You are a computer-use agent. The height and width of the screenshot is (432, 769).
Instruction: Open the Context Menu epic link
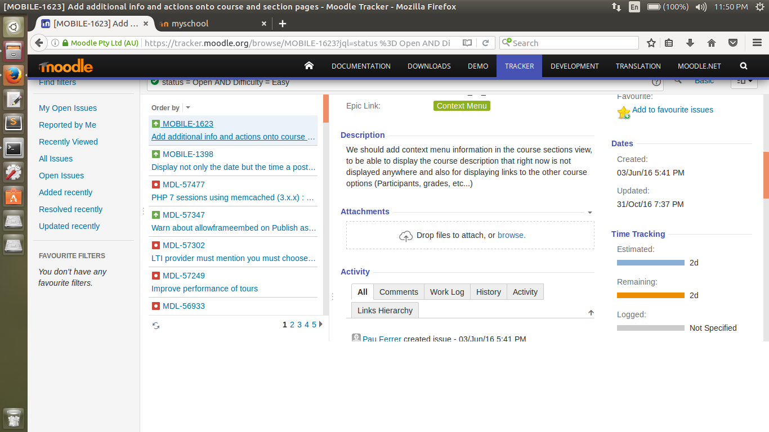coord(462,106)
